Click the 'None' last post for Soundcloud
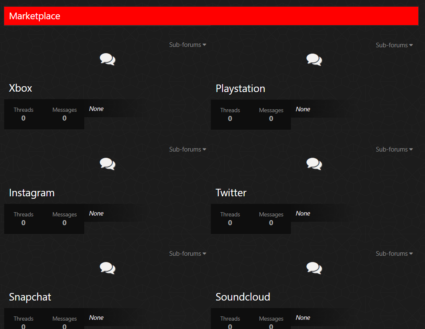425x329 pixels. (303, 318)
